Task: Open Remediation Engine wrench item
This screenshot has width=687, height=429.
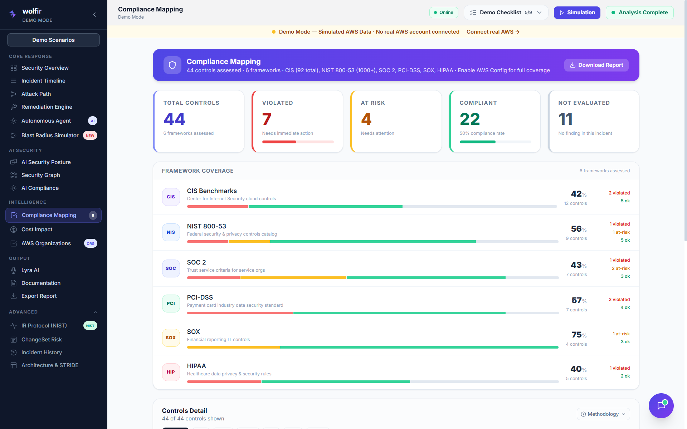Action: (x=47, y=107)
